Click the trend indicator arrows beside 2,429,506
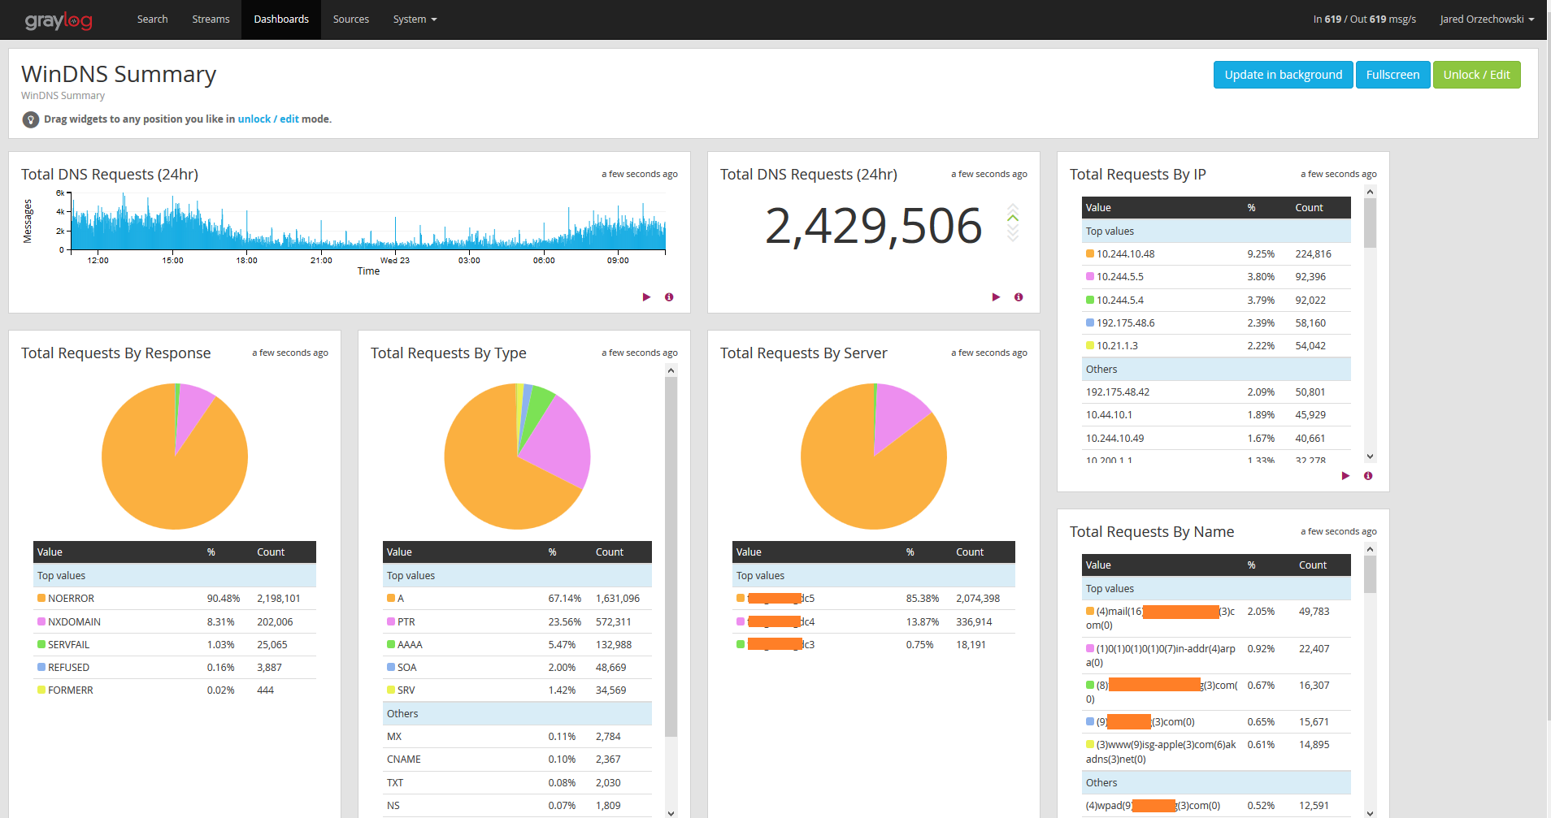The image size is (1551, 818). [1013, 223]
